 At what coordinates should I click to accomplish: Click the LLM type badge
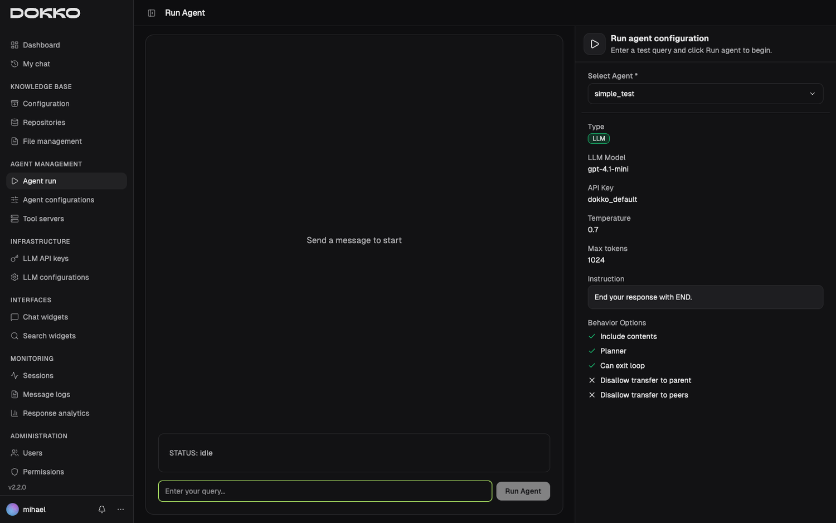click(x=599, y=139)
